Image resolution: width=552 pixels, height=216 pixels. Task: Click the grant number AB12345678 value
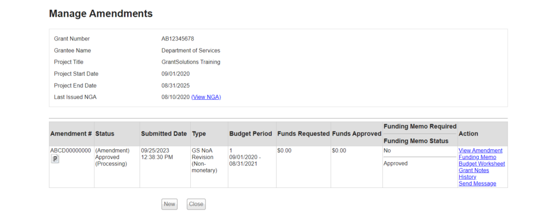(177, 39)
